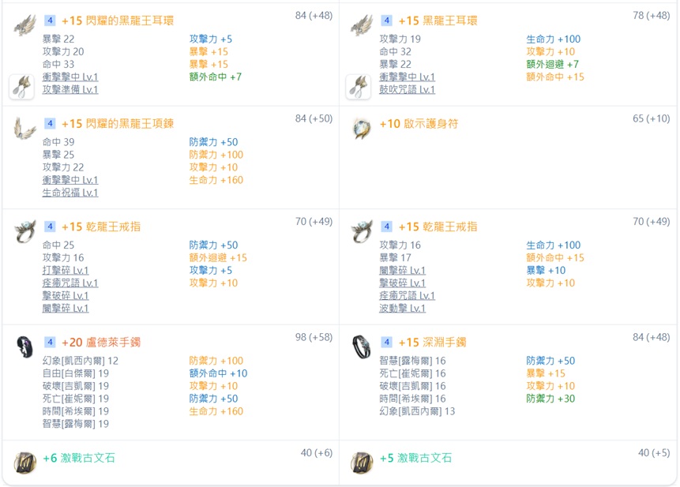This screenshot has height=487, width=680.
Task: Open the 盧德萊手鐲 bracelet icon
Action: [24, 346]
